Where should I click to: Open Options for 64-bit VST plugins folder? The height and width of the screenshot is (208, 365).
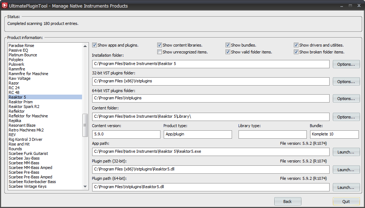tap(346, 99)
